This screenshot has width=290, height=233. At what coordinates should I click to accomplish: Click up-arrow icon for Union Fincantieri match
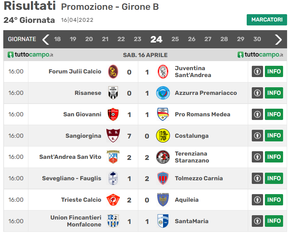tap(257, 221)
